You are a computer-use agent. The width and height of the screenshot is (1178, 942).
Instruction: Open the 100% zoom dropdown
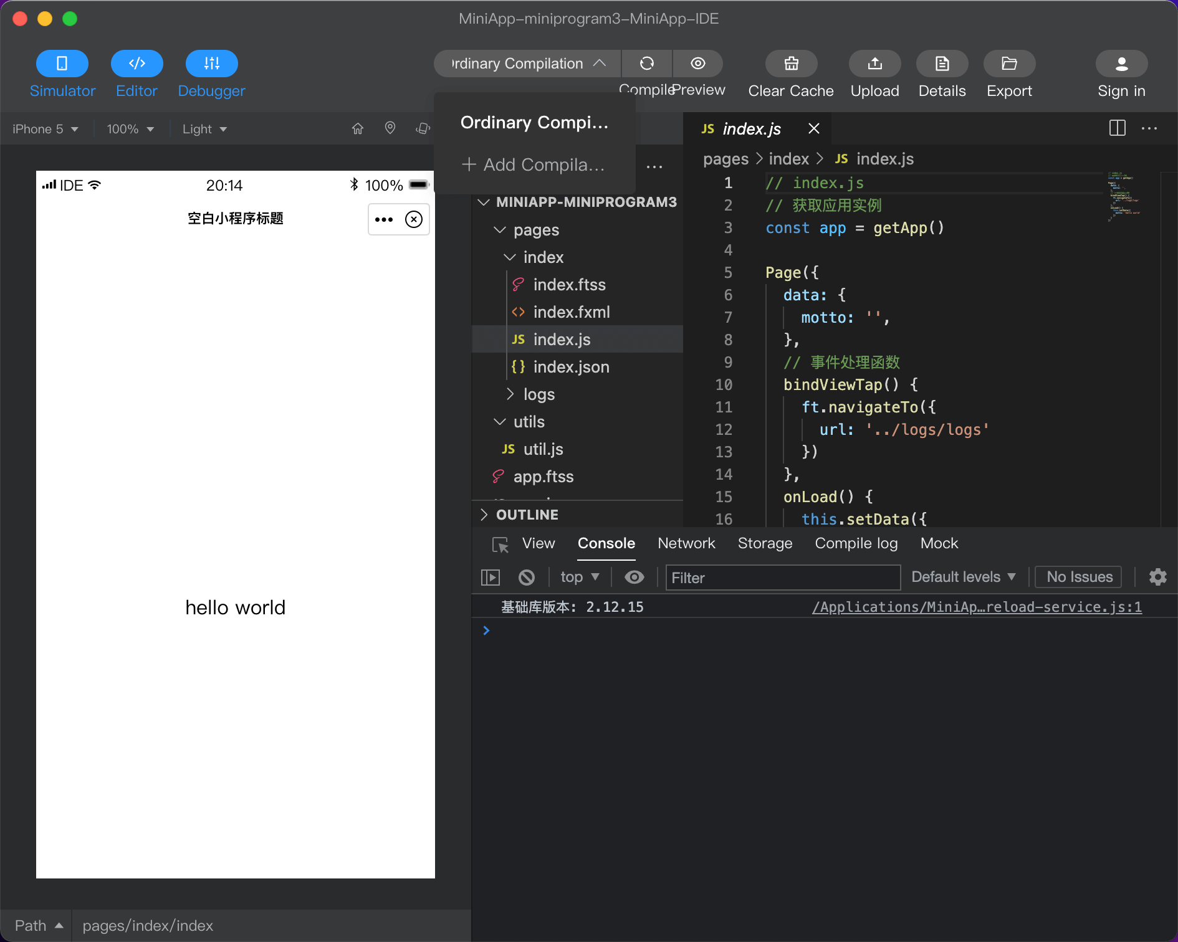tap(130, 129)
